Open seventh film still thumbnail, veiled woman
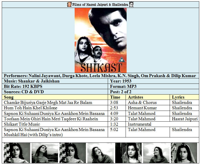Image resolution: width=201 pixels, height=165 pixels. [184, 153]
